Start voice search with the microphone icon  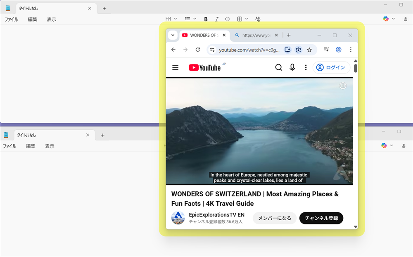point(292,67)
